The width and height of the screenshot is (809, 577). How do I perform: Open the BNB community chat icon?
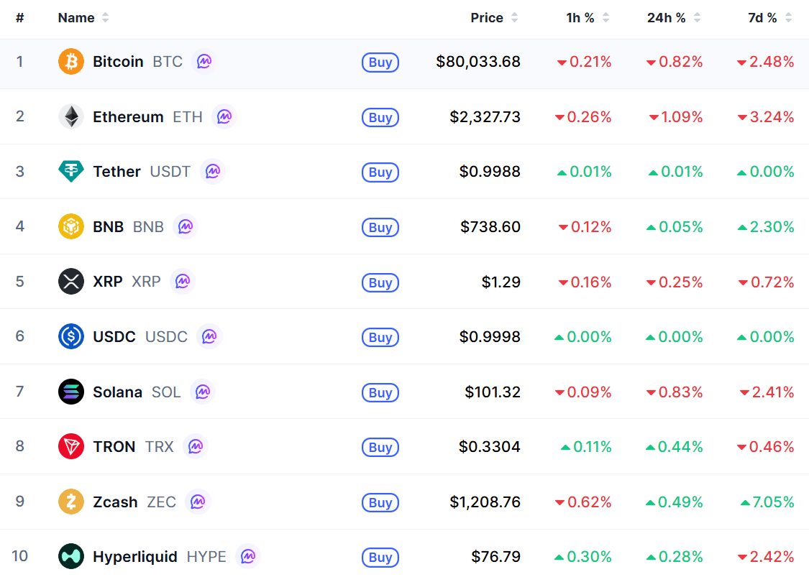[186, 226]
